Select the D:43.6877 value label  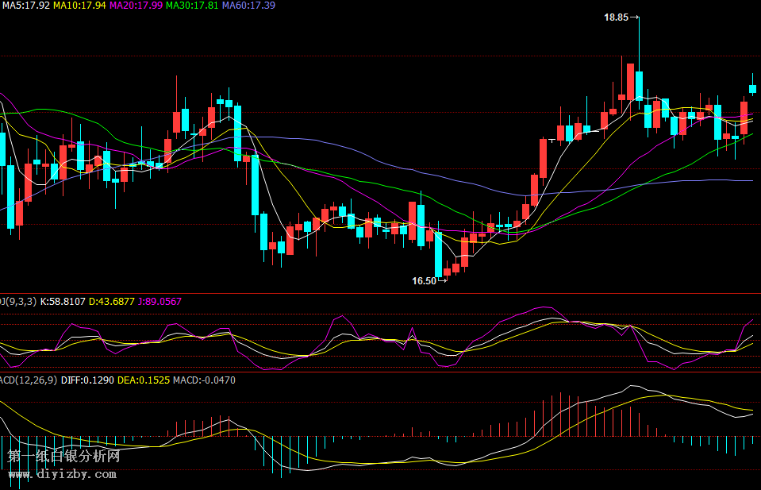[111, 301]
